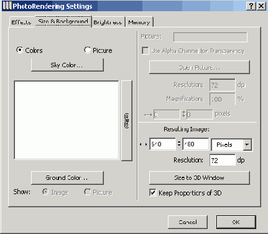The image size is (268, 234).
Task: Click the resulting image width field
Action: [x=162, y=144]
